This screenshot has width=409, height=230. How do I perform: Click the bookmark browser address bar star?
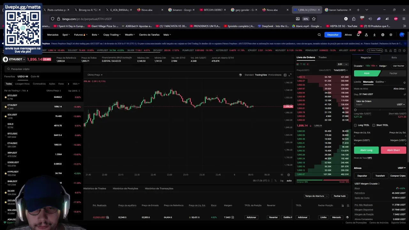point(314,19)
